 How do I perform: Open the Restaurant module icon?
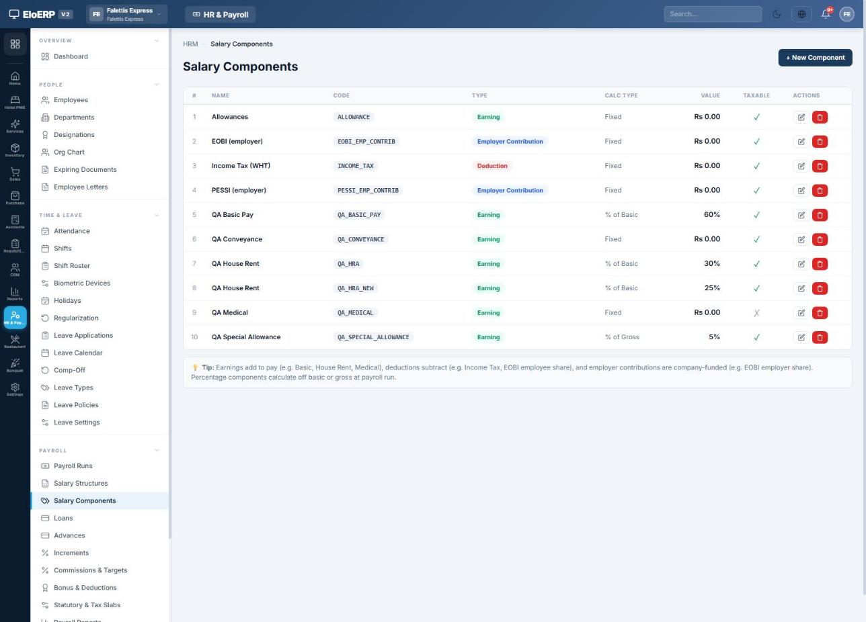(x=15, y=341)
